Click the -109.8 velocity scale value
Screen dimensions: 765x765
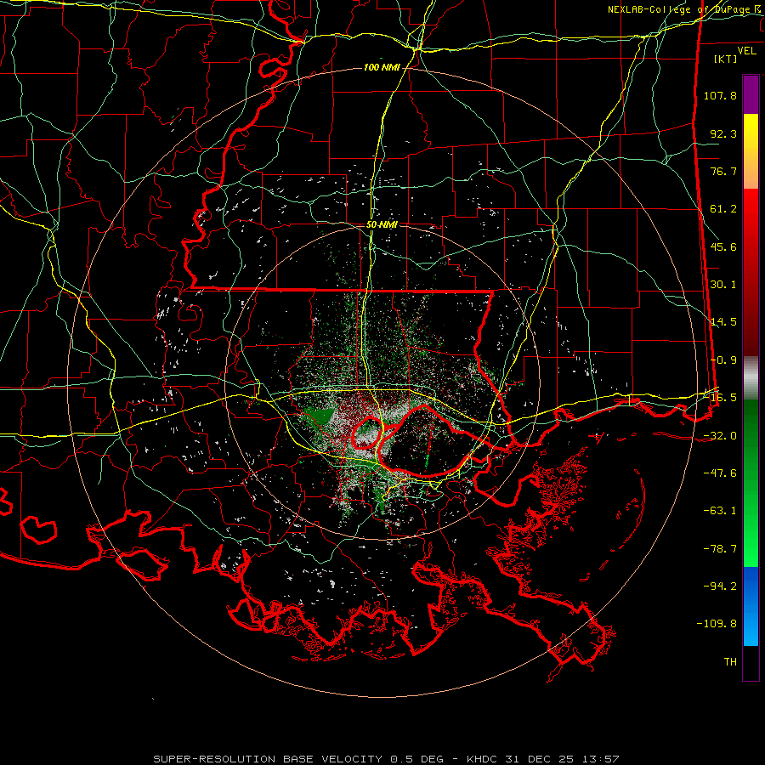point(717,624)
